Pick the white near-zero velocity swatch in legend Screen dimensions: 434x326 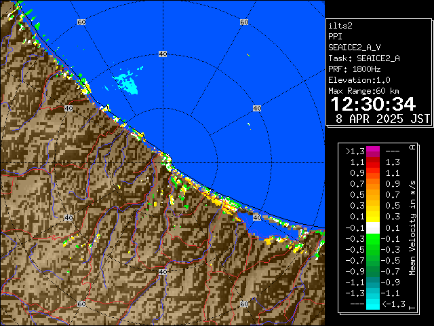coord(373,228)
